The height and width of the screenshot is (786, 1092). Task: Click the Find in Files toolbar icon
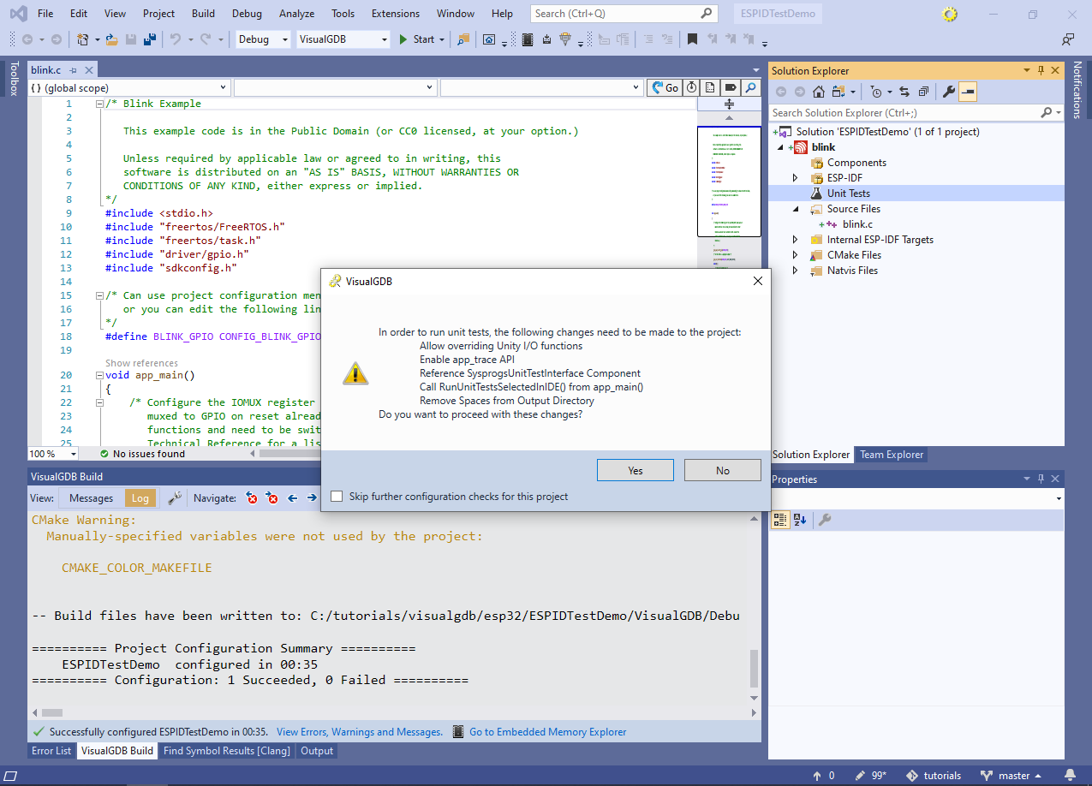[463, 39]
